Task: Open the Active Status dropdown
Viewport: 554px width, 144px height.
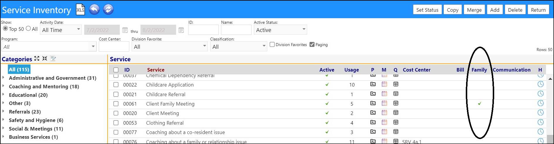Action: [280, 30]
